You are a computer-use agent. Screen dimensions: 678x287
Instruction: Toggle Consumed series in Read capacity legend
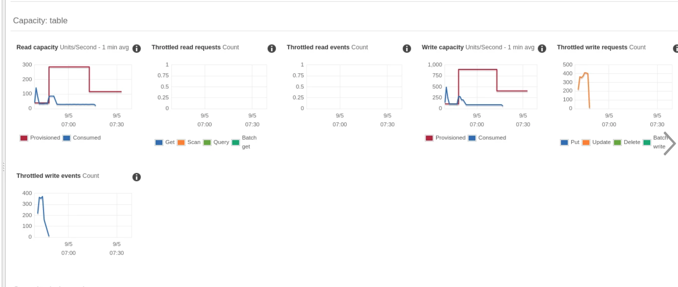(x=67, y=138)
